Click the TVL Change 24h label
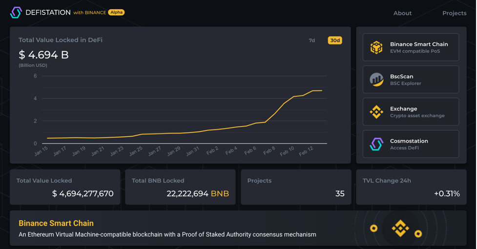The width and height of the screenshot is (477, 249). 387,181
